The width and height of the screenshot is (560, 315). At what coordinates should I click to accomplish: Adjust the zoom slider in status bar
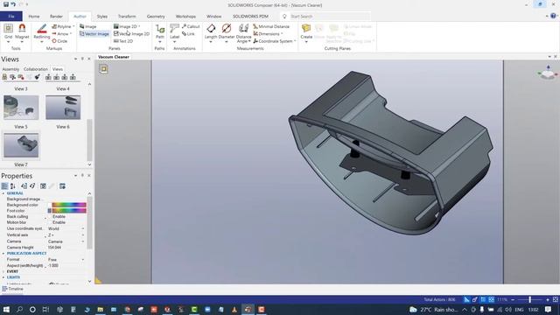530,299
